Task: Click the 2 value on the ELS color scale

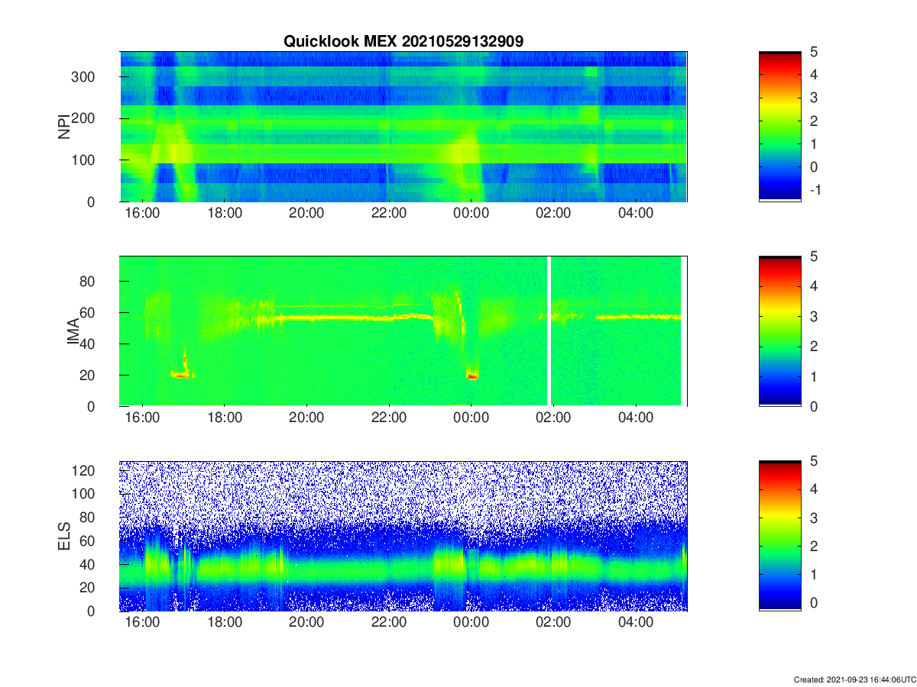Action: click(813, 546)
